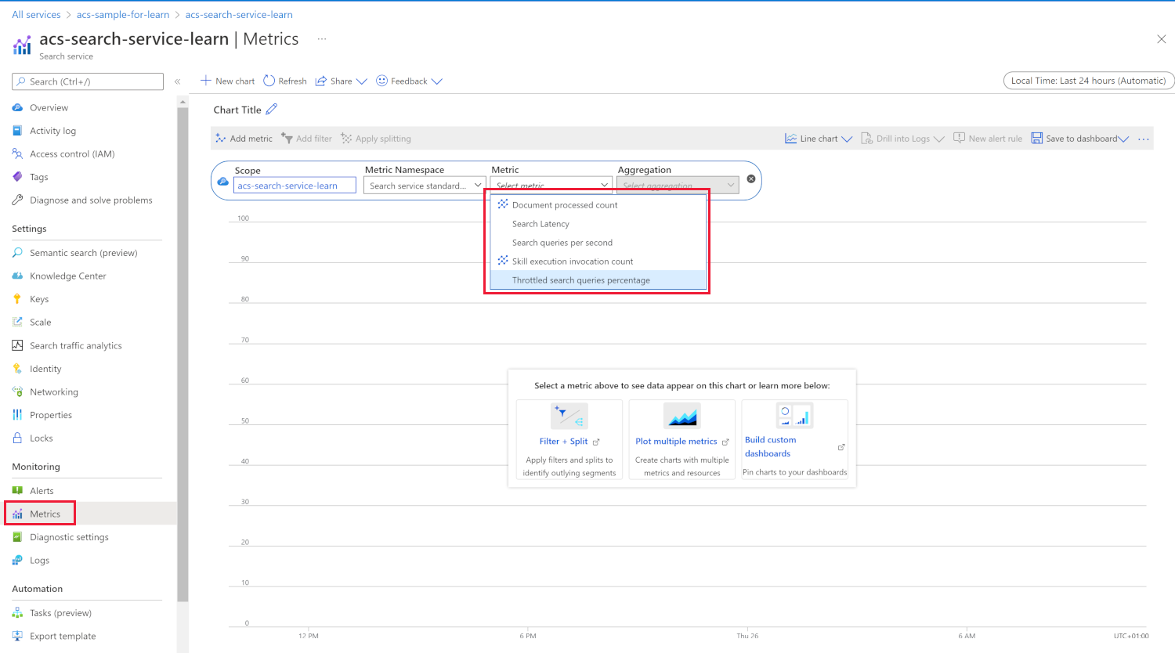This screenshot has height=653, width=1175.
Task: Open the Share dropdown
Action: pyautogui.click(x=342, y=81)
